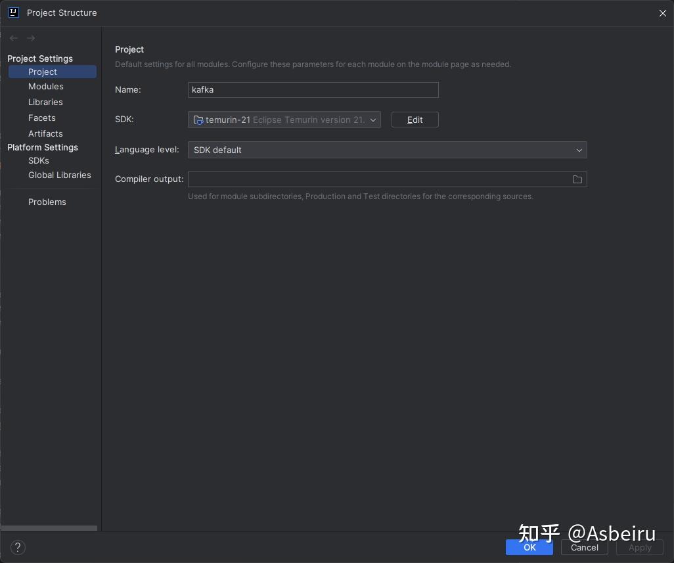Click the horizontal scrollbar below the sidebar
Viewport: 674px width, 563px height.
(x=49, y=528)
